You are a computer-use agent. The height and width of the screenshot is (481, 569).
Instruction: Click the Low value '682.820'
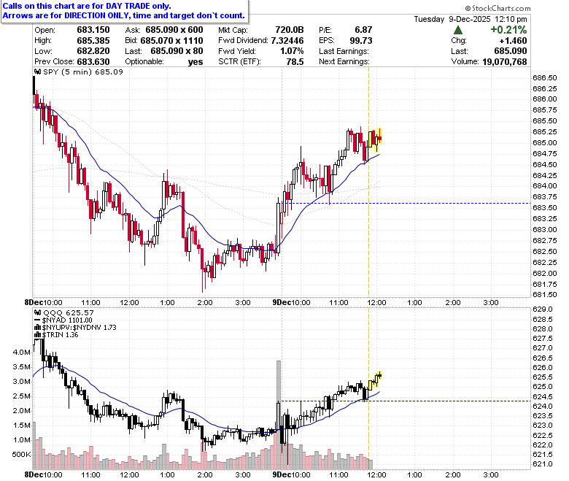pyautogui.click(x=93, y=51)
